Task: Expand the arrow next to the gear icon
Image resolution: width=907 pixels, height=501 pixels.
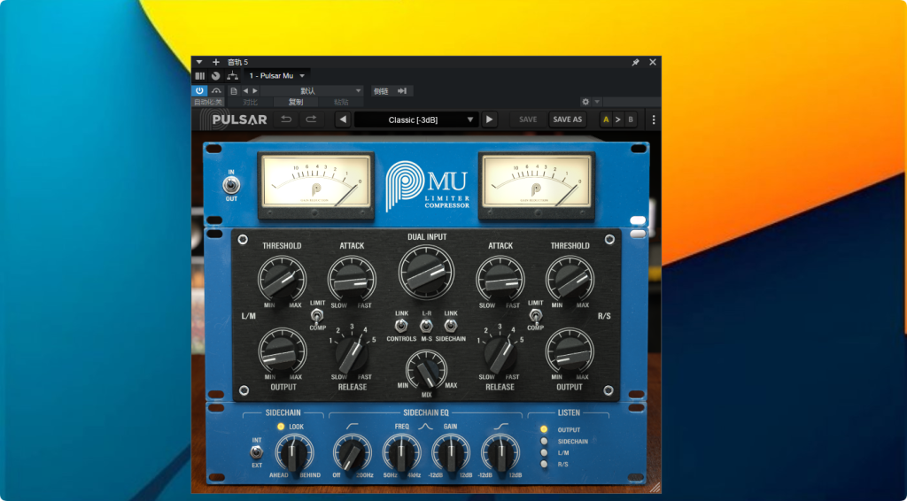Action: point(598,102)
